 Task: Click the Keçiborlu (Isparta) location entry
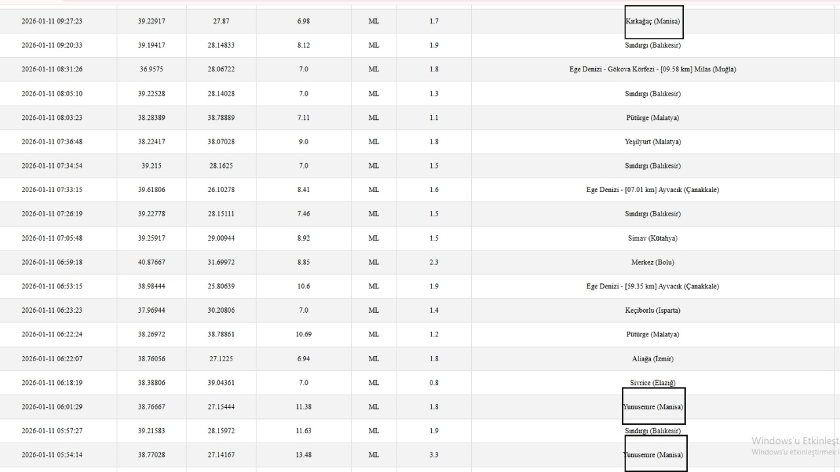click(652, 310)
